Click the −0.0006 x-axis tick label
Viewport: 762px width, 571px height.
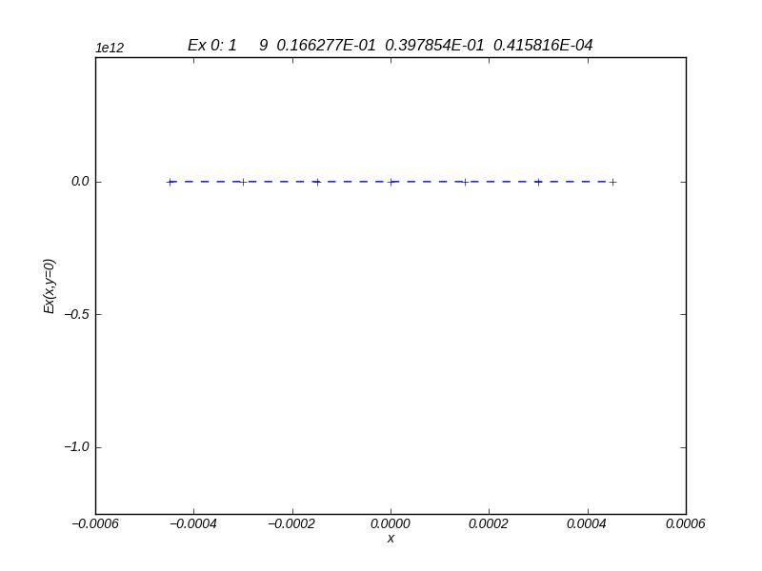click(x=95, y=523)
